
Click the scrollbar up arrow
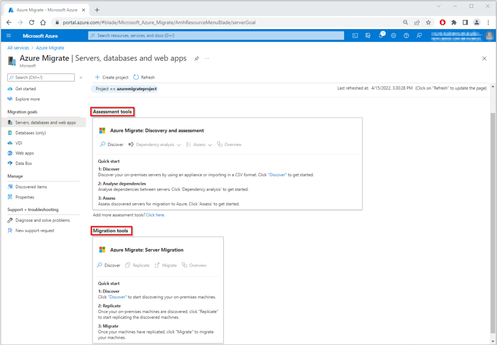click(x=493, y=86)
